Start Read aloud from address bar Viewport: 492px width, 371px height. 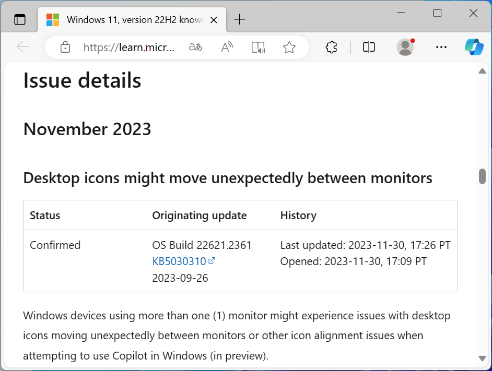coord(227,47)
